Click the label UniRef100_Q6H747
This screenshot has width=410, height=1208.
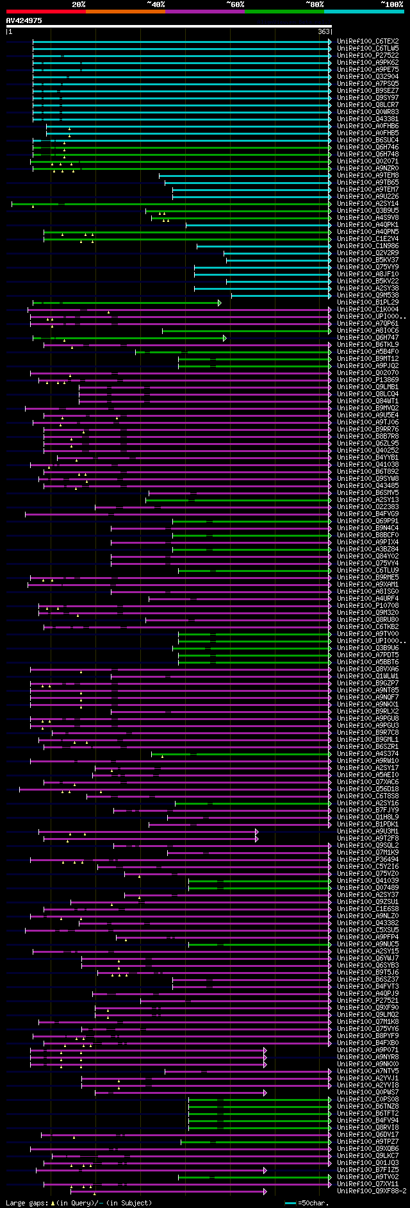pyautogui.click(x=368, y=337)
